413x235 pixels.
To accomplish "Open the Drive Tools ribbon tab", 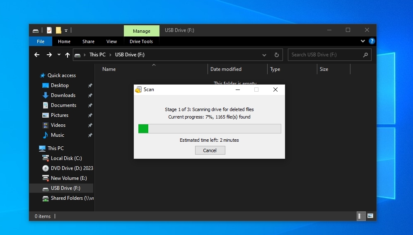I will pos(141,41).
